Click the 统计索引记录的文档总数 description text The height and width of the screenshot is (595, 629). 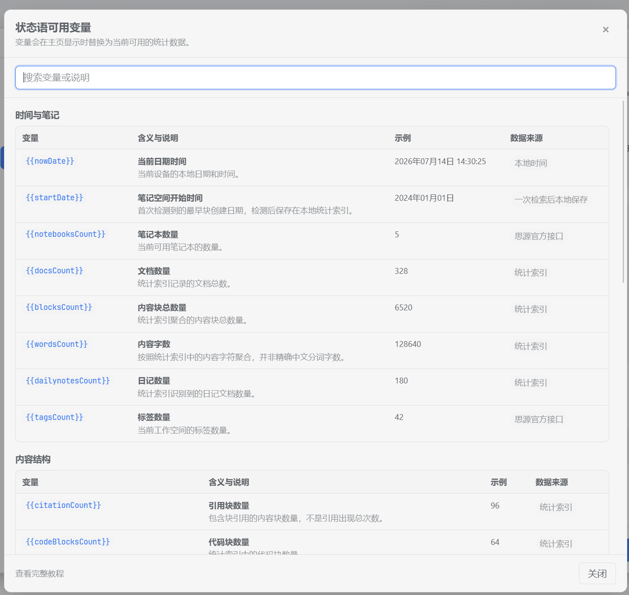(x=184, y=284)
